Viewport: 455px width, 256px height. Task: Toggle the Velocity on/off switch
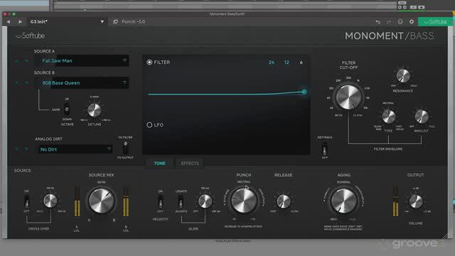click(160, 201)
